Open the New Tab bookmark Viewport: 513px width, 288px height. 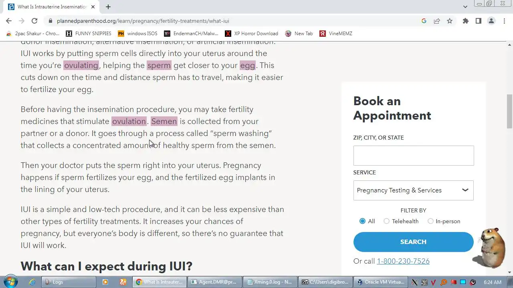(299, 34)
